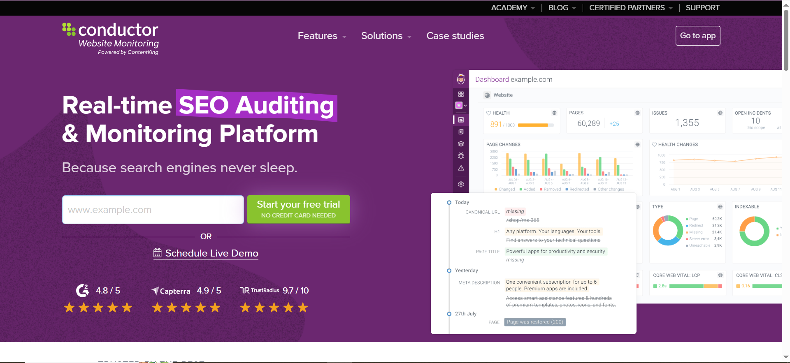This screenshot has width=790, height=363.
Task: Click the heart icon on the Health card
Action: click(x=488, y=113)
